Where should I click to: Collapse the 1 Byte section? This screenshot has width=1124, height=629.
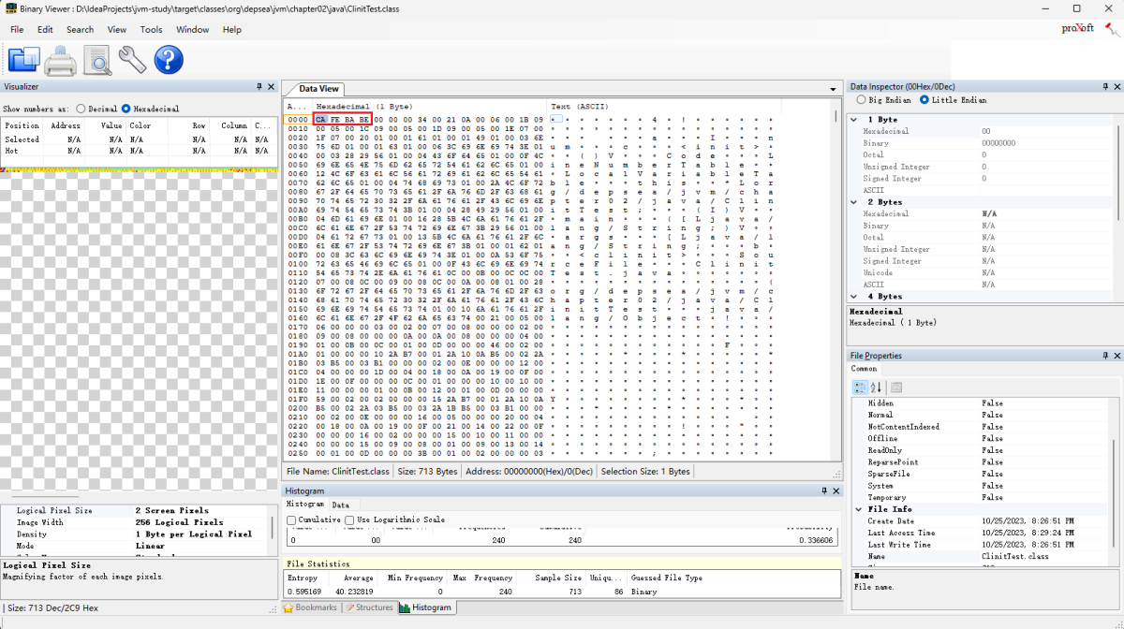click(x=854, y=120)
